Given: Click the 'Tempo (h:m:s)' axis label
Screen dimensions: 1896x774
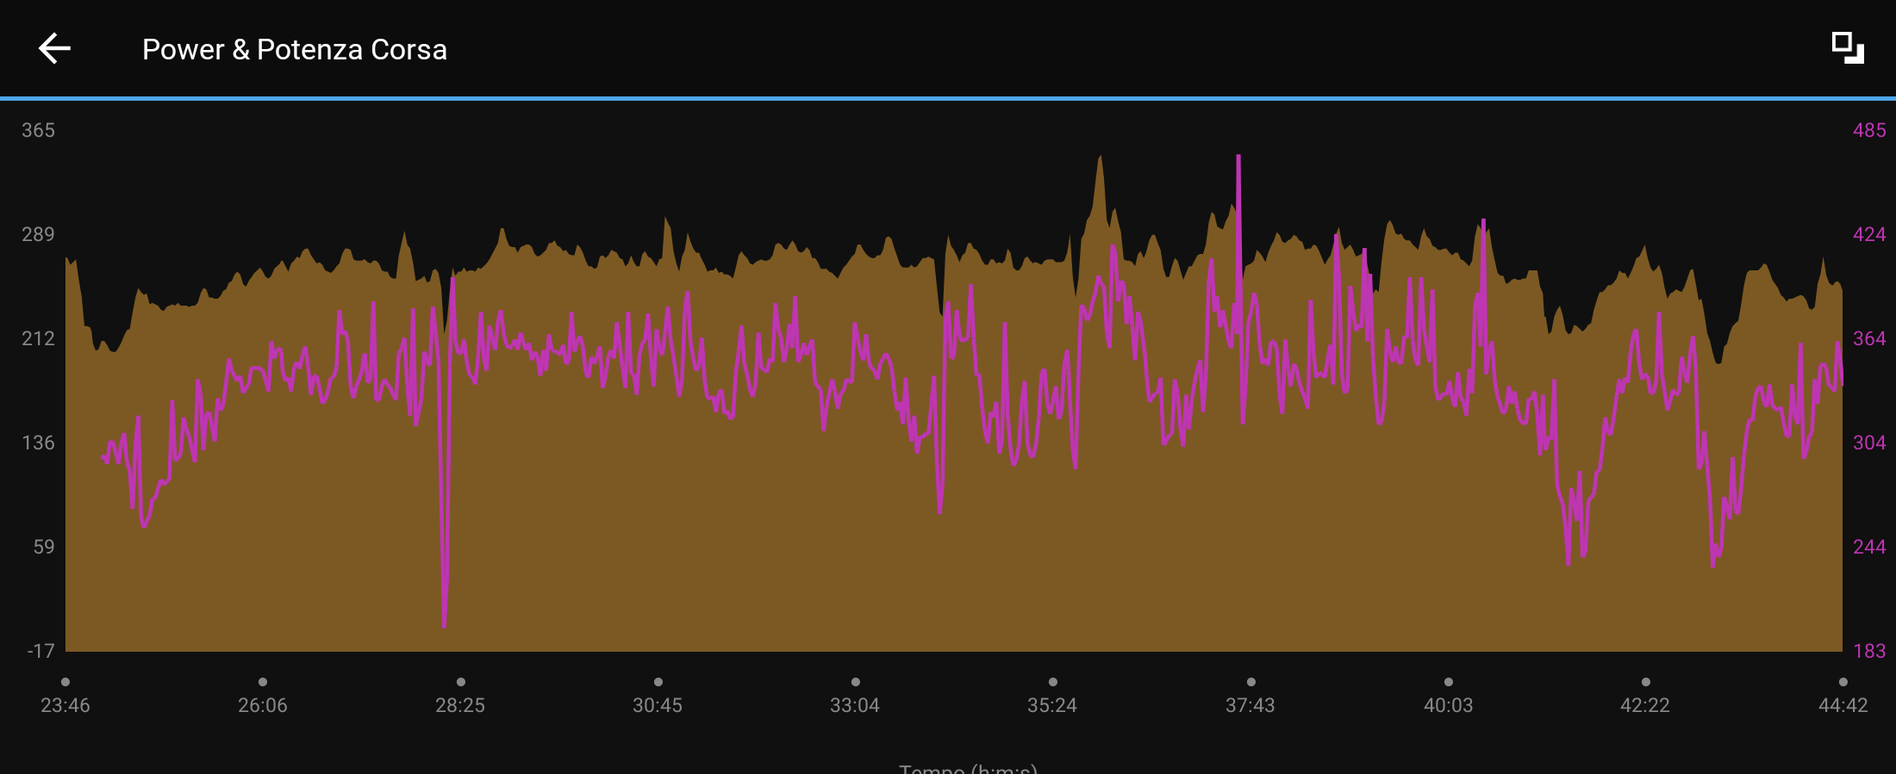Looking at the screenshot, I should coord(968,768).
